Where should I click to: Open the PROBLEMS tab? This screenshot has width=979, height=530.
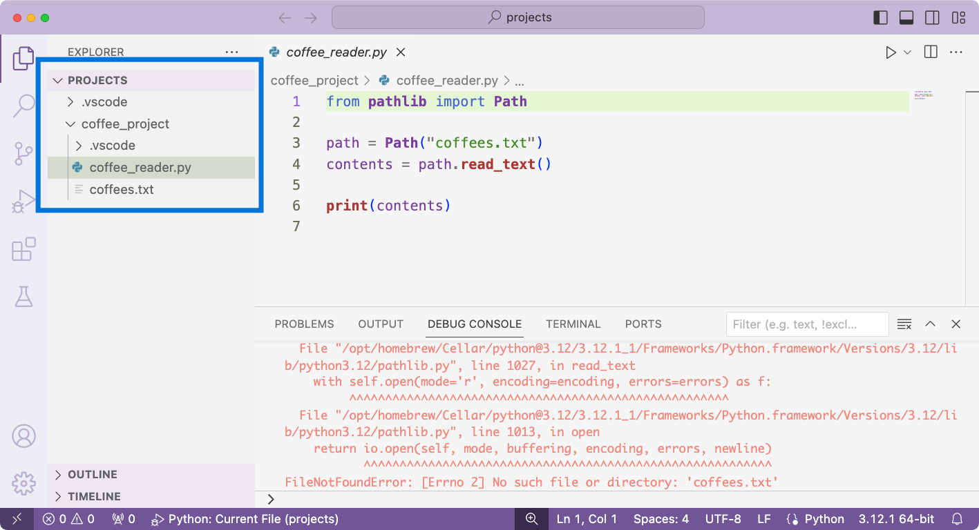(304, 324)
